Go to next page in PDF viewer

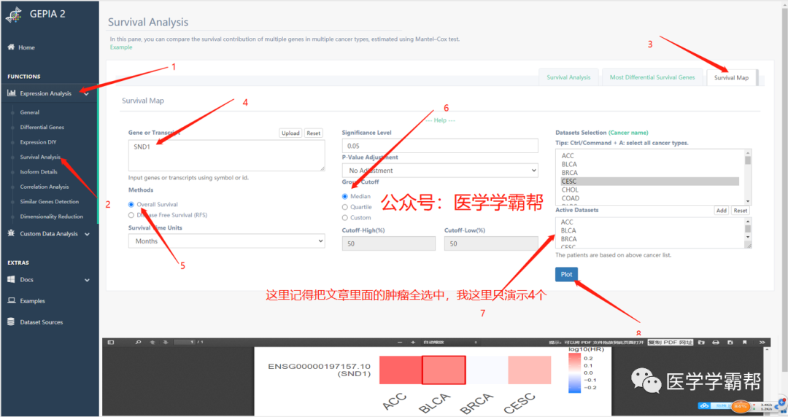166,342
